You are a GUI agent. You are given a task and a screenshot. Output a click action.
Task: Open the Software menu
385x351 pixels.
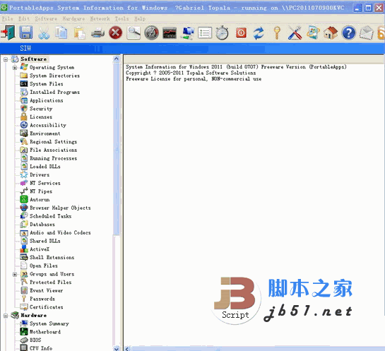pyautogui.click(x=46, y=18)
